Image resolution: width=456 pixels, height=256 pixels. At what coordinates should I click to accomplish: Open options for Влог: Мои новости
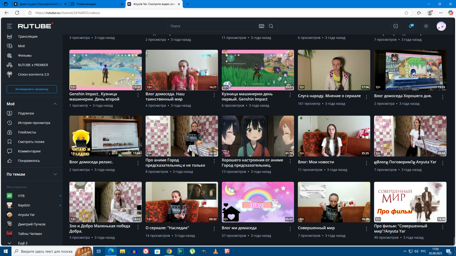coord(367,163)
